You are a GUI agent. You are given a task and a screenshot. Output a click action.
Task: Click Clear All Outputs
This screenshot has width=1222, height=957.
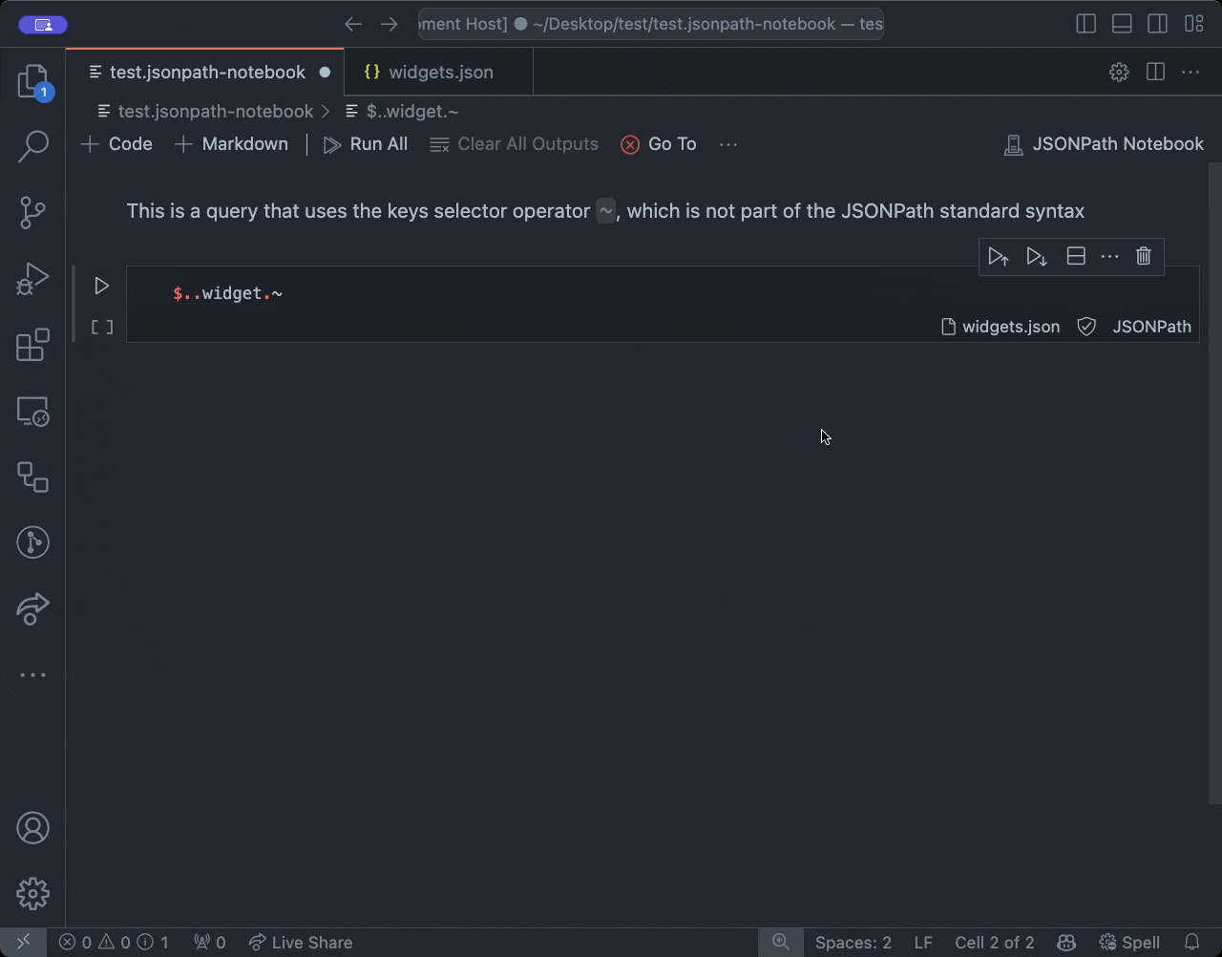515,144
